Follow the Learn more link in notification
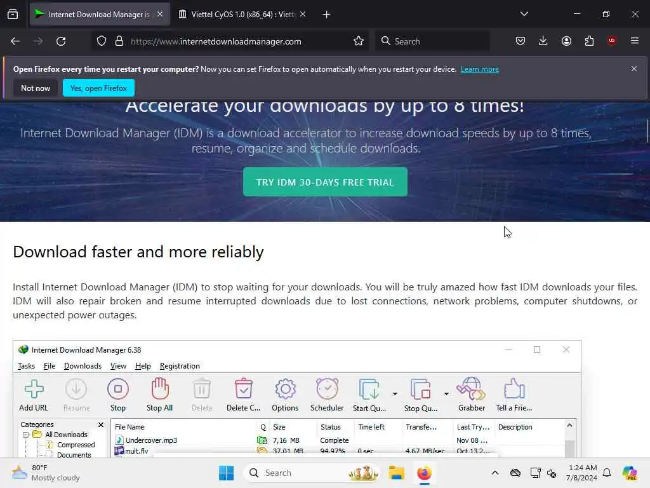The image size is (650, 488). click(x=480, y=69)
